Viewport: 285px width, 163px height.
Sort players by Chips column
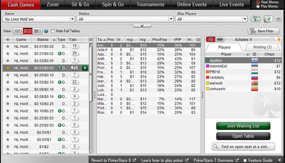click(x=270, y=54)
